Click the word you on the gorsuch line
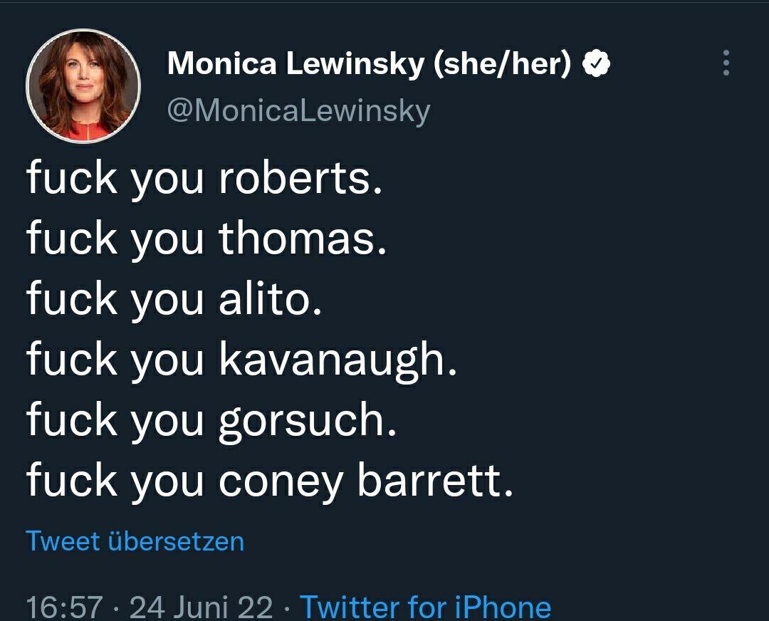 tap(166, 422)
